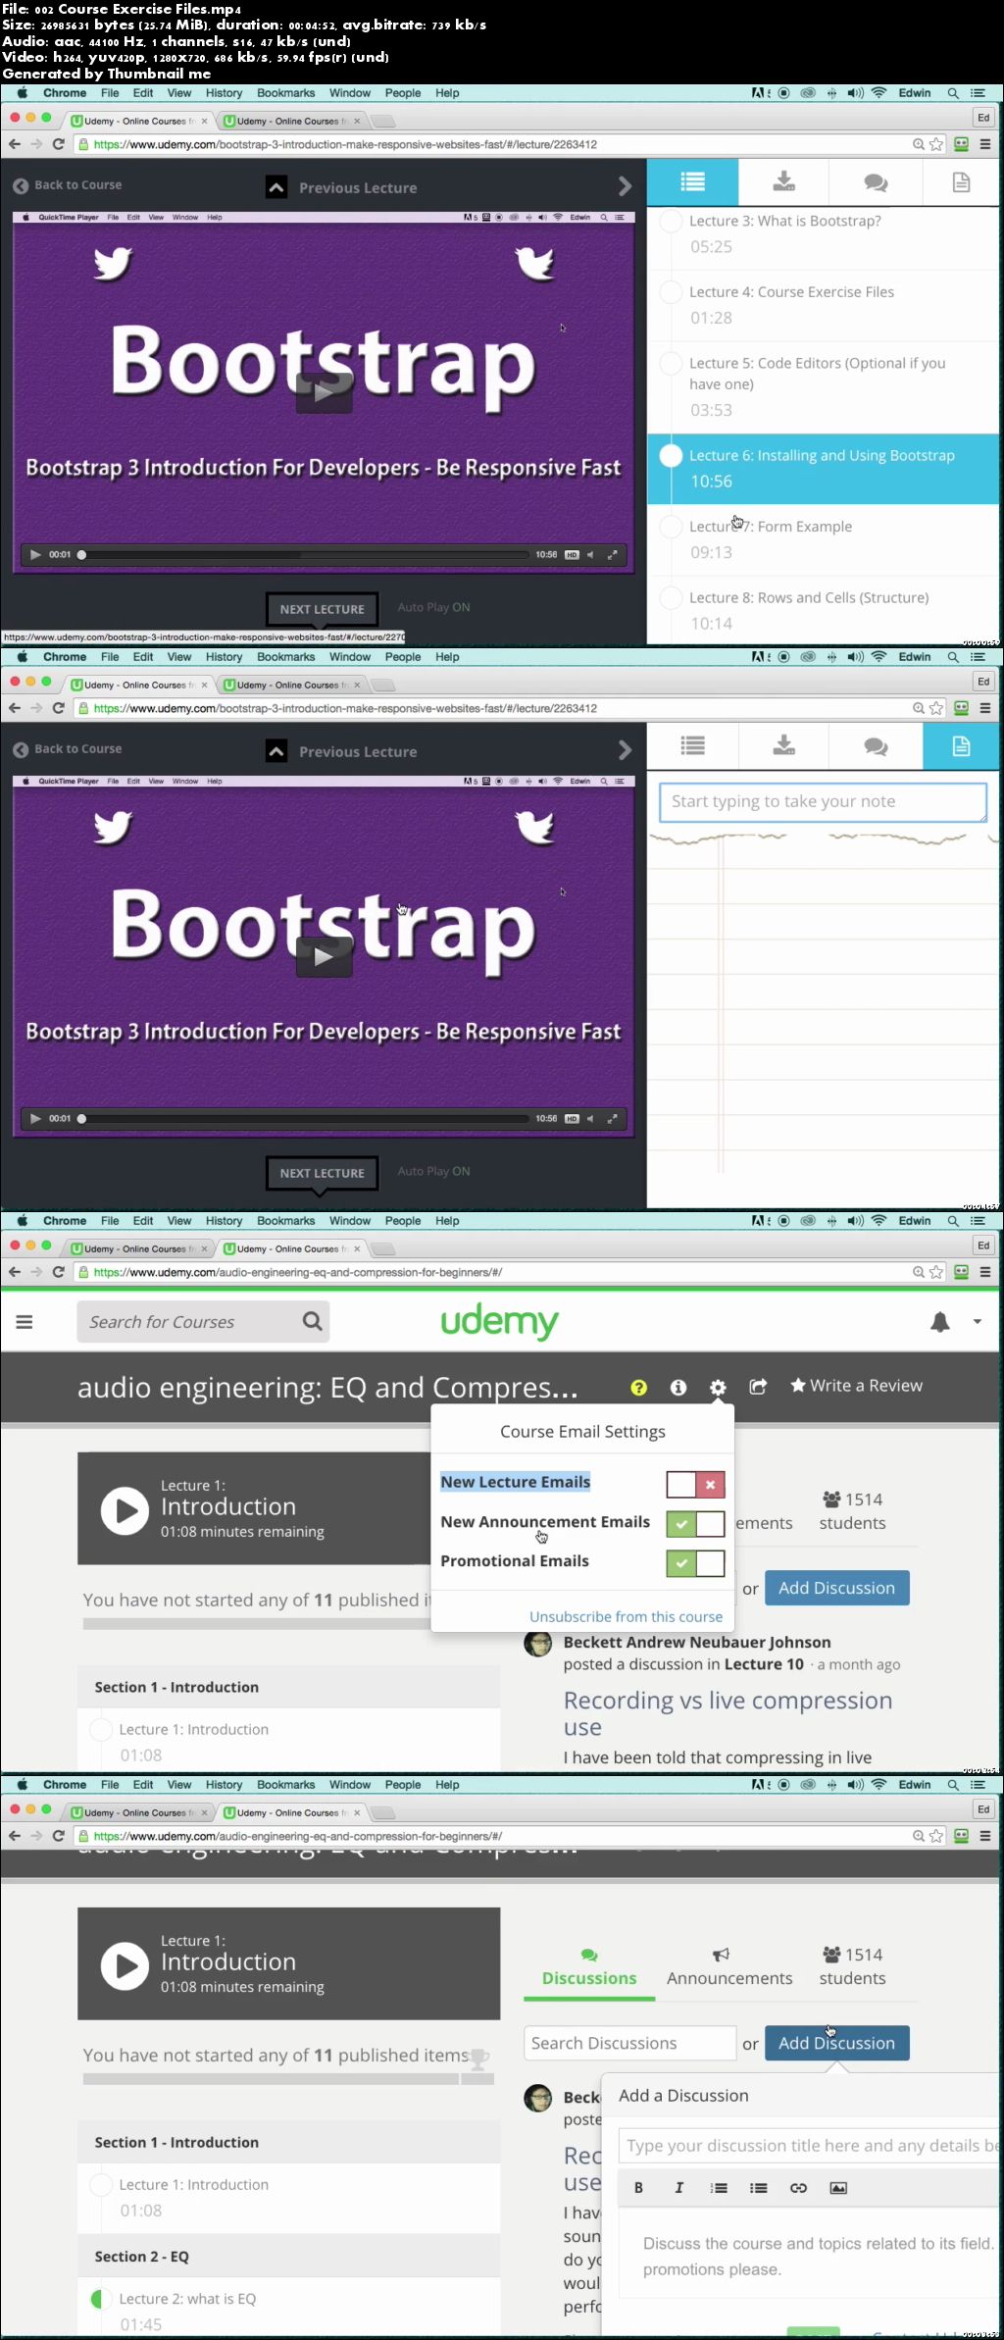Click the udemy logo in the Course Email Settings frame
This screenshot has height=2340, width=1004.
coord(499,1322)
